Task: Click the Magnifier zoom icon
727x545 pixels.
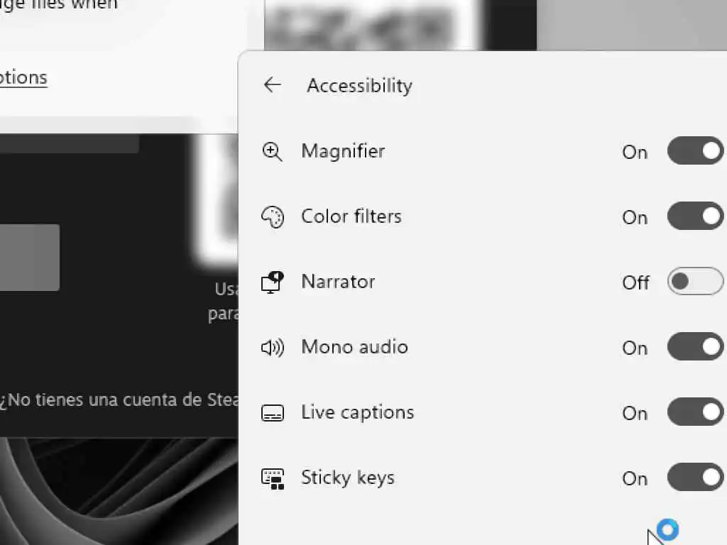Action: click(272, 152)
